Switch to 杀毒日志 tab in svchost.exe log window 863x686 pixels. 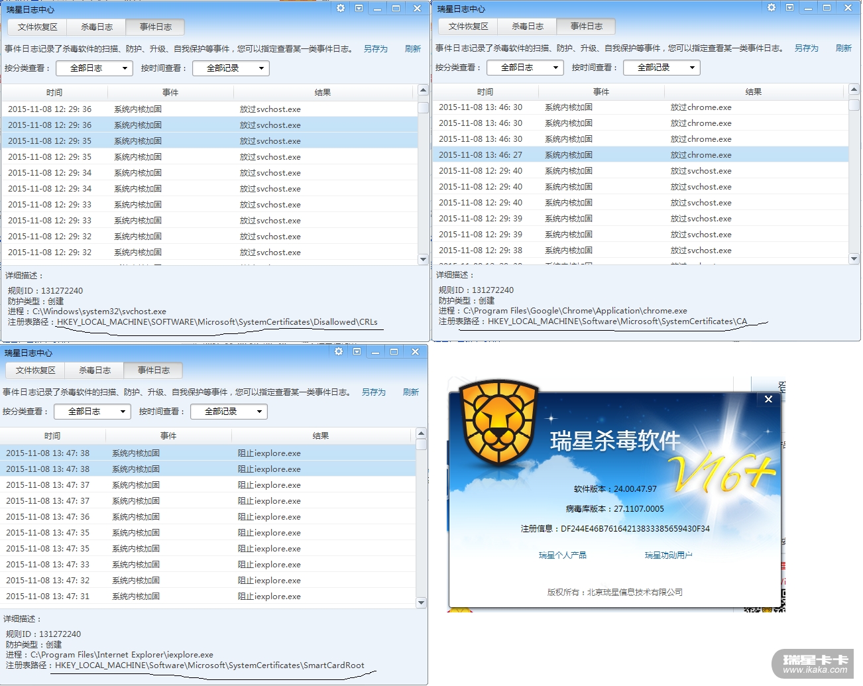point(97,27)
